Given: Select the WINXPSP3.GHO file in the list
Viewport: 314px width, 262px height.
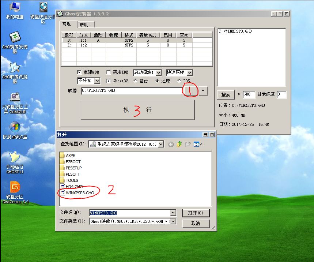Looking at the screenshot, I should [x=77, y=193].
